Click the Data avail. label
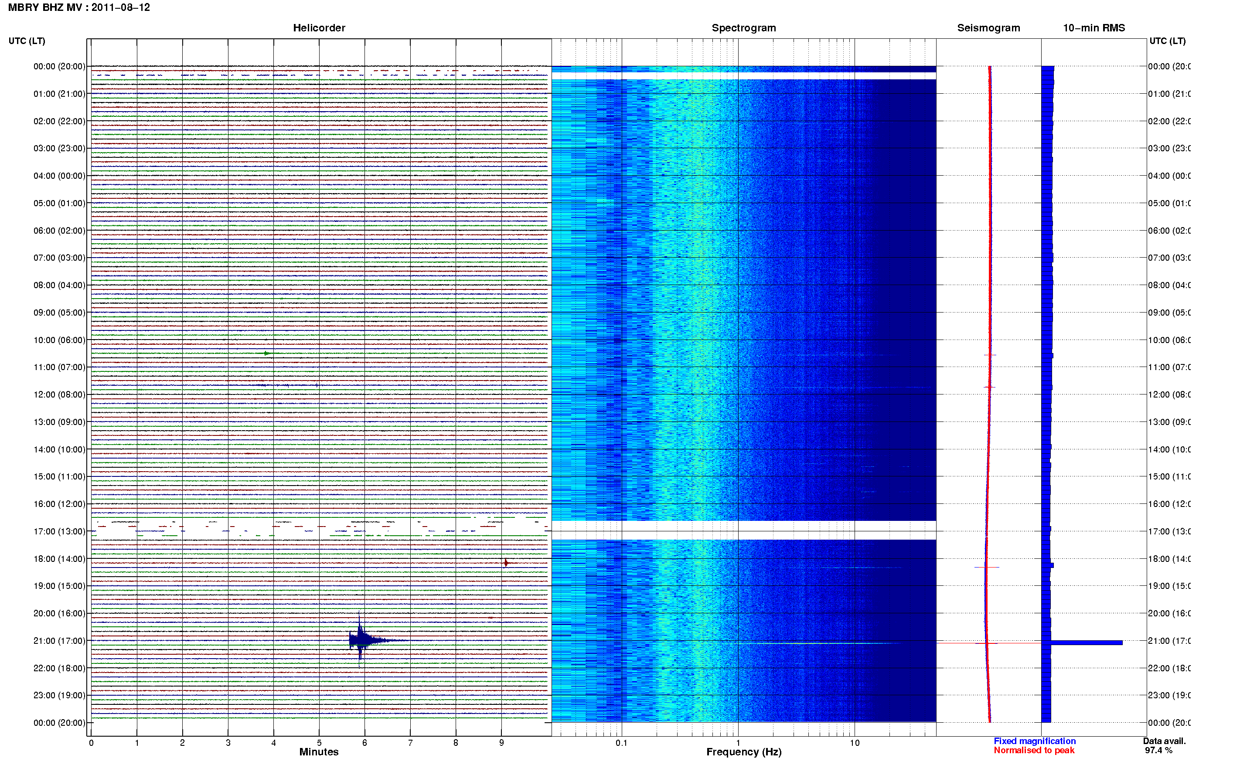Image resolution: width=1240 pixels, height=775 pixels. click(1164, 741)
